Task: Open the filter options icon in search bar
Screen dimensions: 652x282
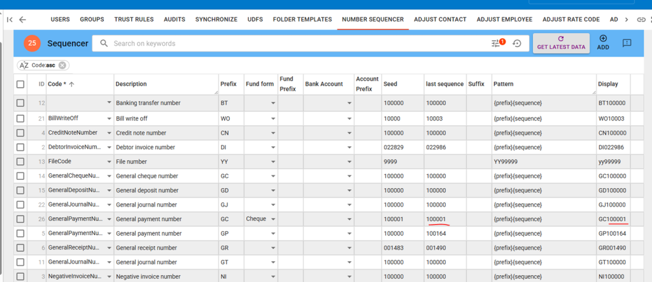Action: click(497, 43)
